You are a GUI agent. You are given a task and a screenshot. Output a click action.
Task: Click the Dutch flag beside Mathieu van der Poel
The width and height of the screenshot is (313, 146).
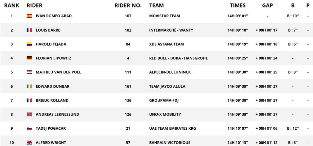tap(29, 72)
